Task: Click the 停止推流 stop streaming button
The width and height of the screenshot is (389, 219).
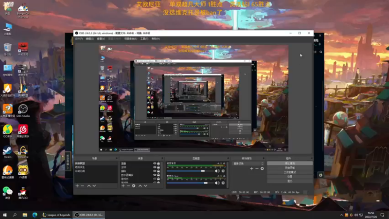Action: (x=290, y=164)
